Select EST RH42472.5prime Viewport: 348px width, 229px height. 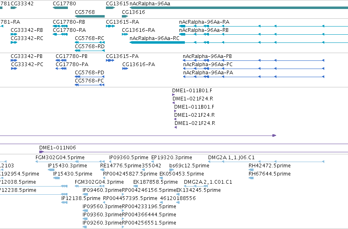point(269,166)
